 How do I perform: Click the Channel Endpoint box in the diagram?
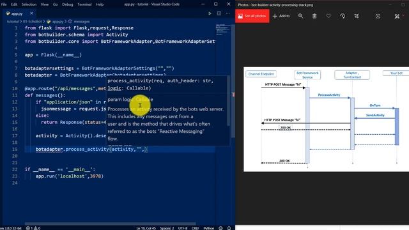pos(261,74)
